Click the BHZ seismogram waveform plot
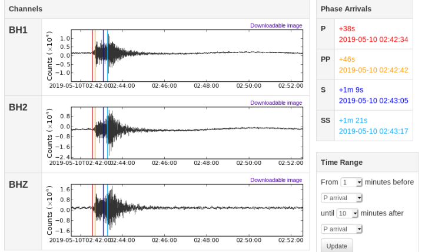Viewport: 425px width, 252px height. point(194,209)
